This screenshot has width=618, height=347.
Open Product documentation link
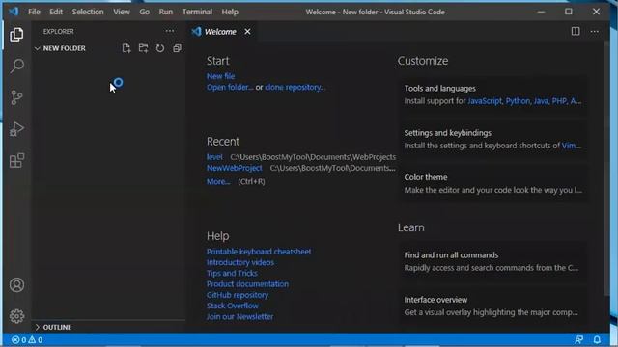(x=247, y=284)
